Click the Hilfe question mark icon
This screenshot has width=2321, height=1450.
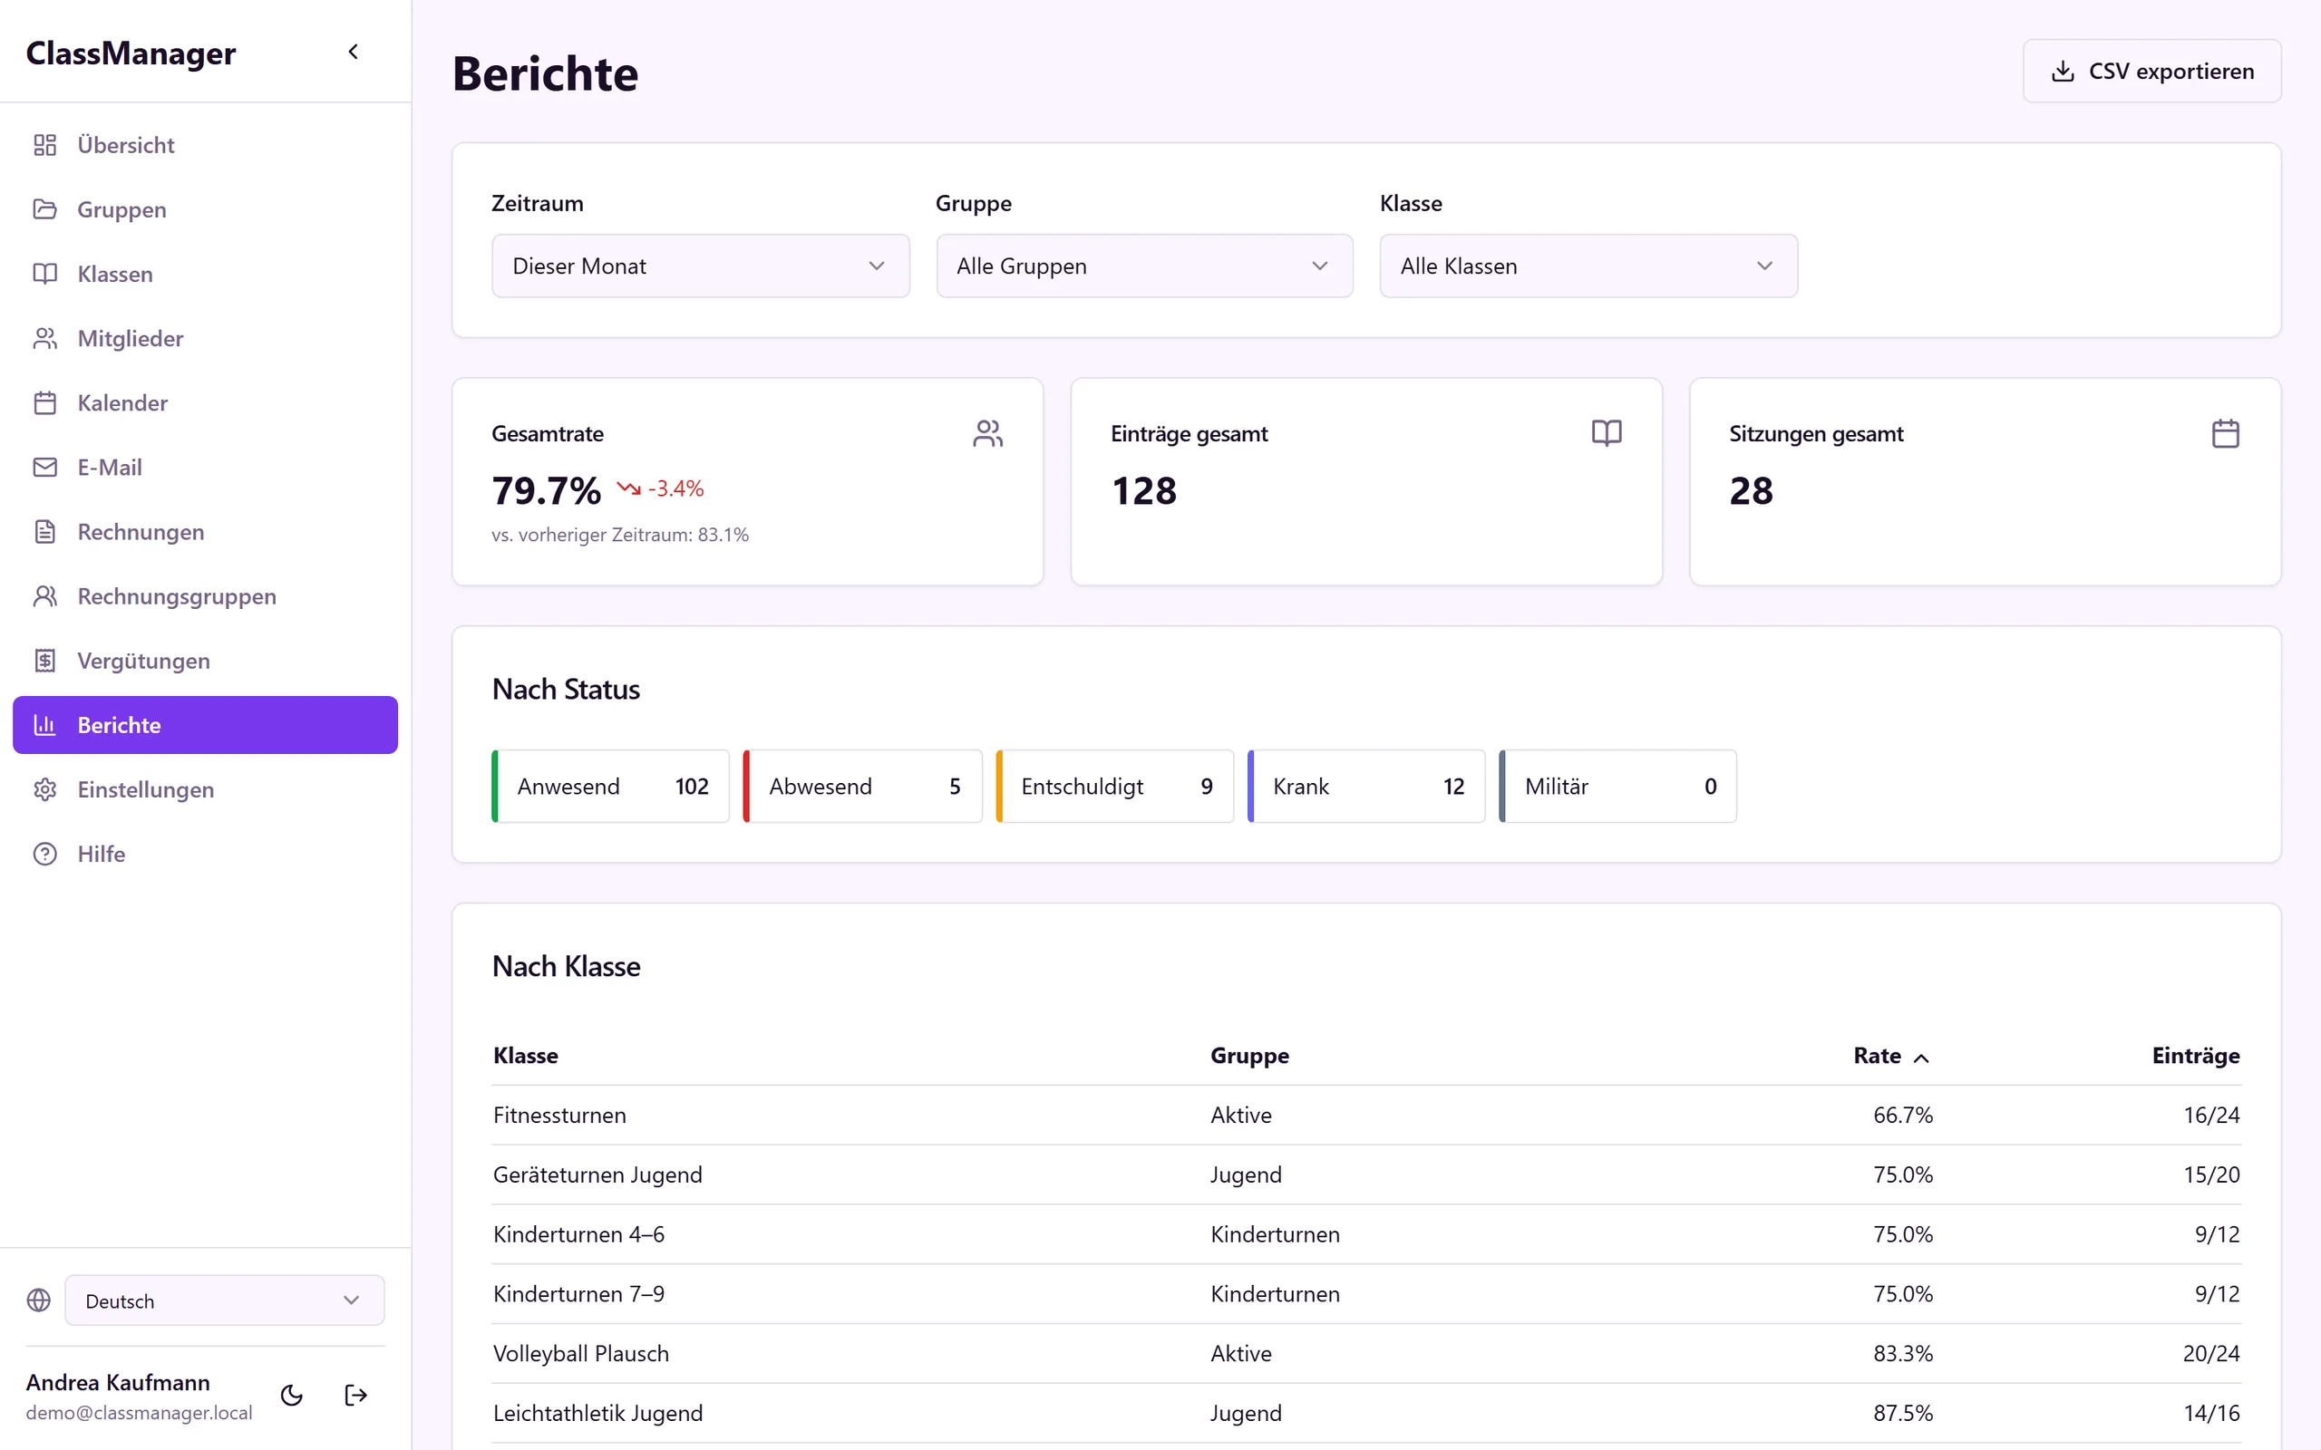[45, 854]
